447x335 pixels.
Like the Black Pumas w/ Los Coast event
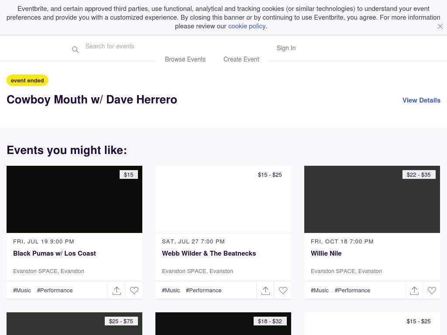(134, 291)
